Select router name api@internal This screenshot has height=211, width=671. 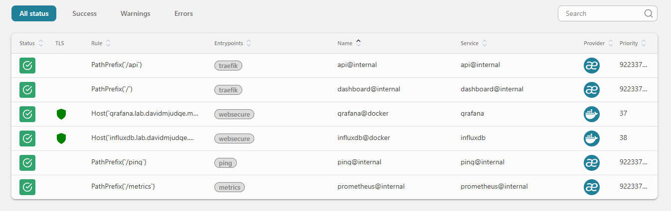click(357, 65)
